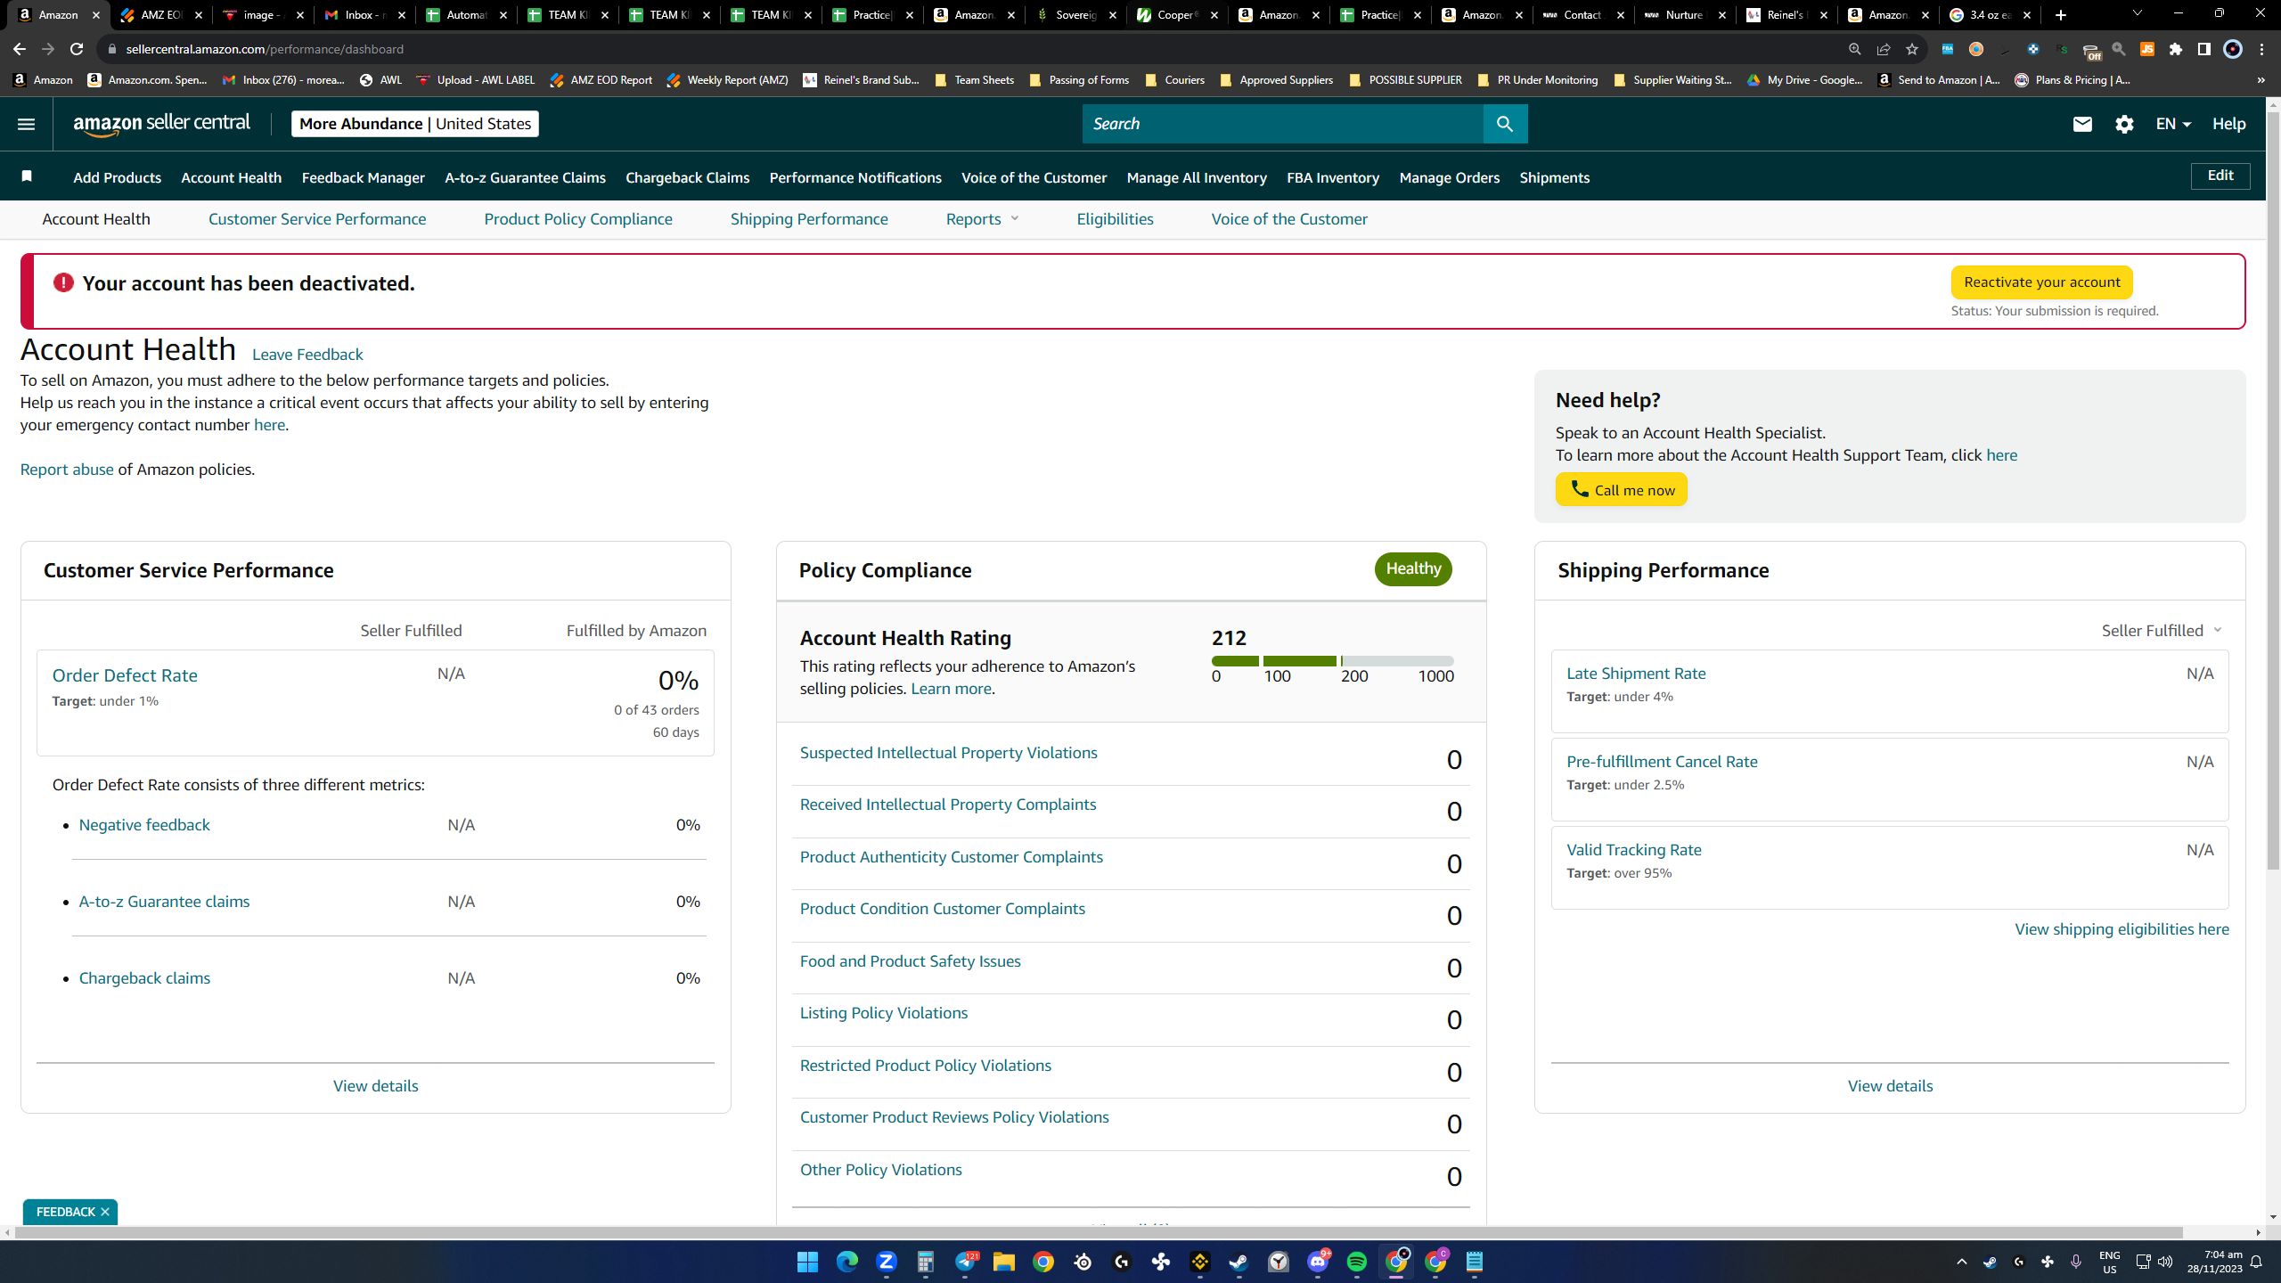2281x1283 pixels.
Task: Click the Call me now button
Action: point(1621,489)
